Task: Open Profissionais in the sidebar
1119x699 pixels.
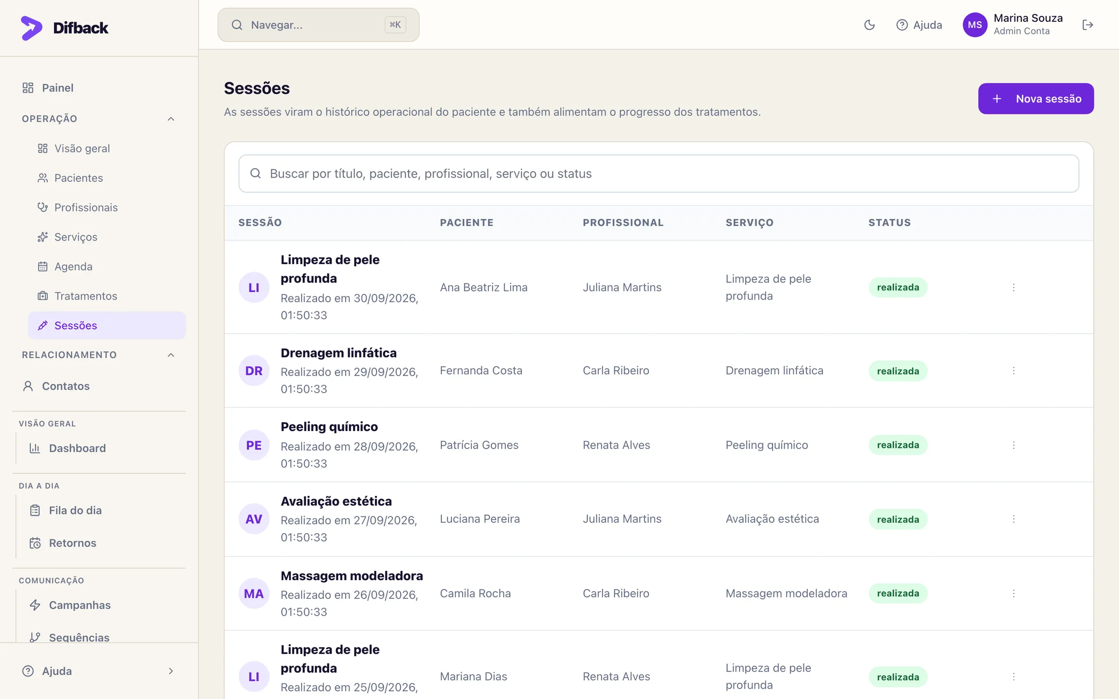Action: tap(107, 207)
